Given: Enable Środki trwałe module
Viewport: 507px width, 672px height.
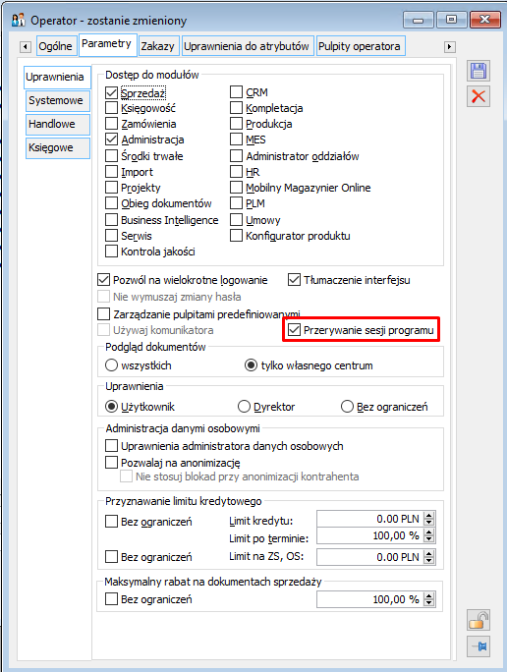Looking at the screenshot, I should (111, 155).
